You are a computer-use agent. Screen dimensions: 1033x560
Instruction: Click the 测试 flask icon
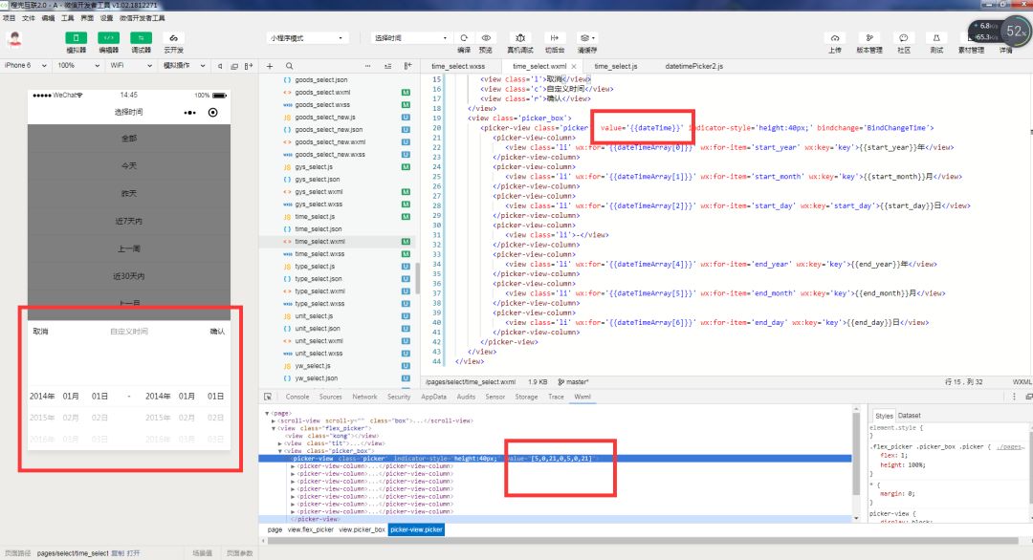pyautogui.click(x=936, y=38)
